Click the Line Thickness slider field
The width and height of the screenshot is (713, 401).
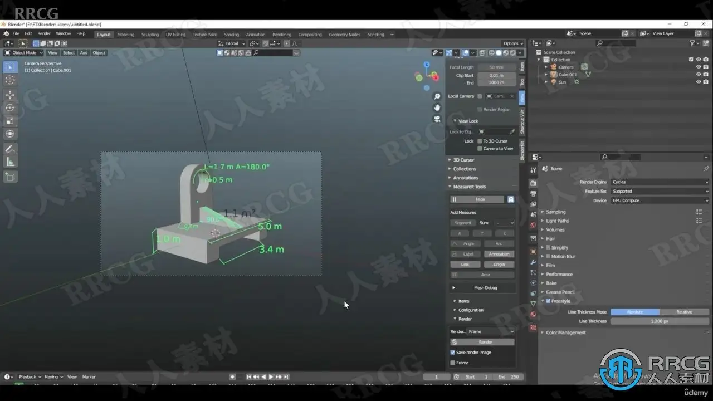[x=660, y=321]
